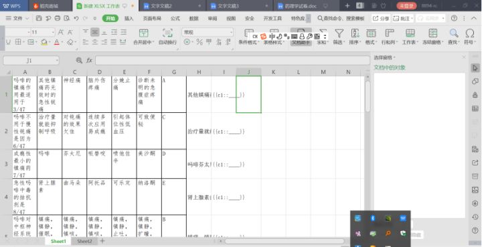Click the fx insert function button
This screenshot has width=482, height=247.
pyautogui.click(x=89, y=61)
